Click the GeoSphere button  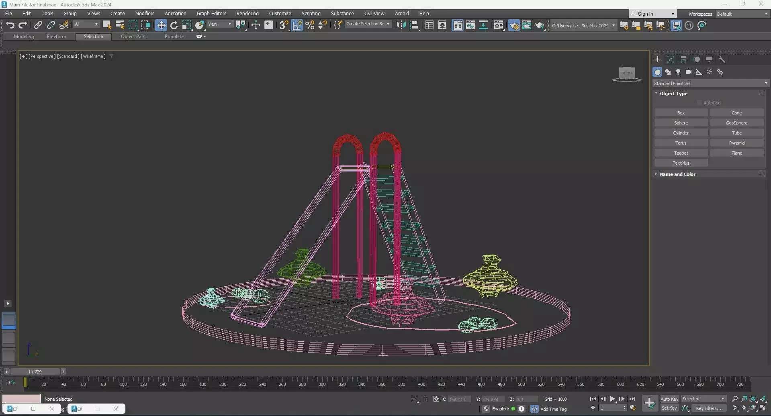click(x=737, y=123)
